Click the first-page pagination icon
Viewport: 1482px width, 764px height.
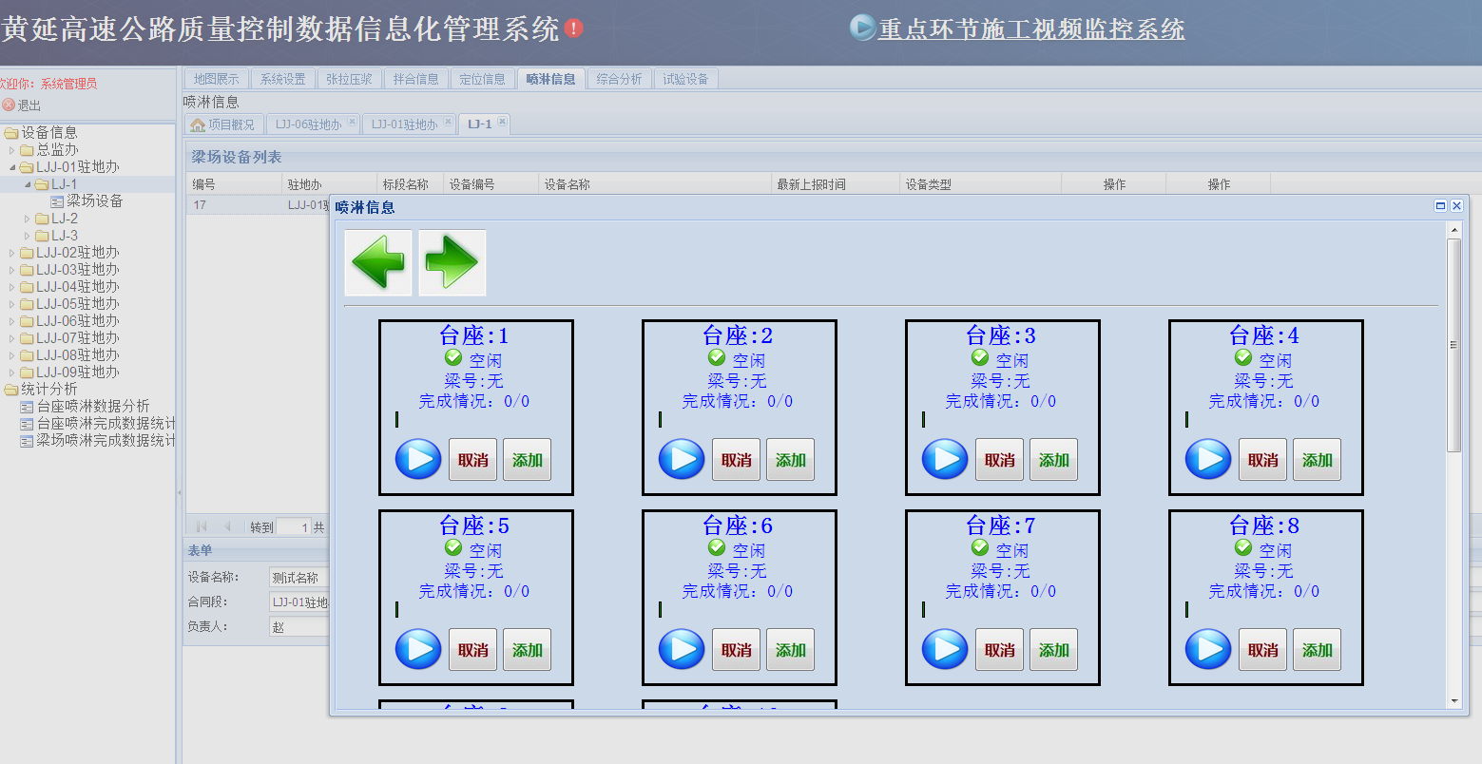(x=202, y=526)
